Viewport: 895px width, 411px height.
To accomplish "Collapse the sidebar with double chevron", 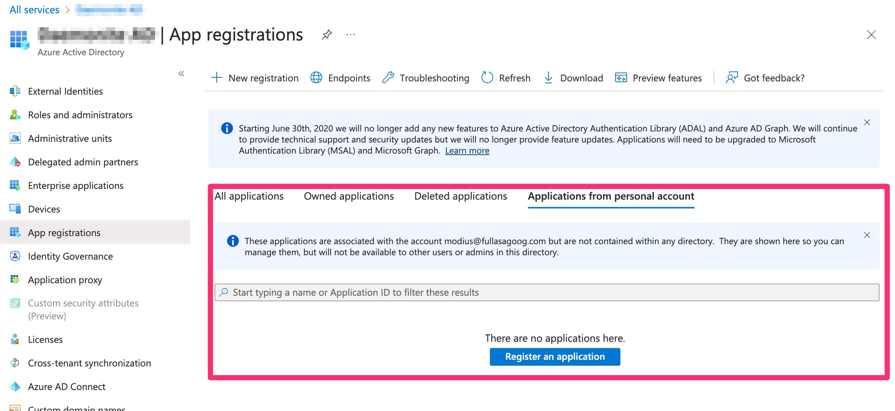I will pyautogui.click(x=181, y=74).
